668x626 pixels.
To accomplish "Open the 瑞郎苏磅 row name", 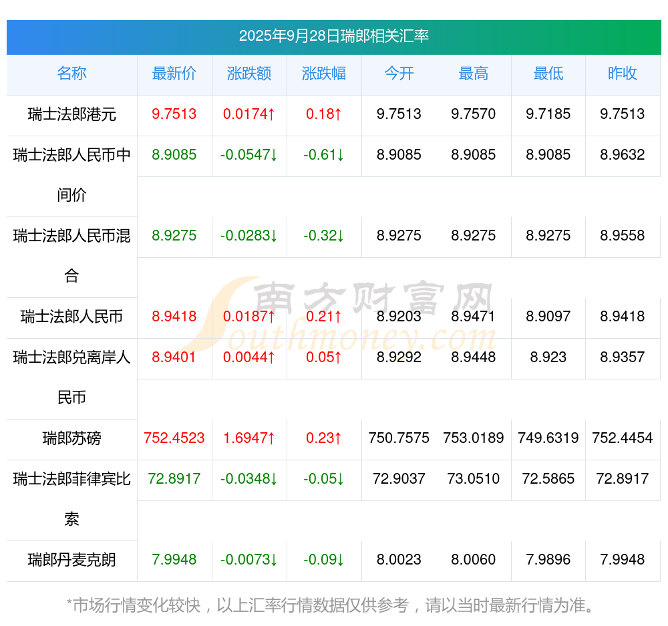I will pyautogui.click(x=71, y=438).
